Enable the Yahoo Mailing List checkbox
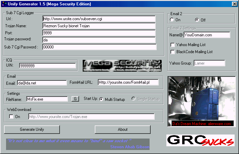This screenshot has height=154, width=239. tap(173, 45)
